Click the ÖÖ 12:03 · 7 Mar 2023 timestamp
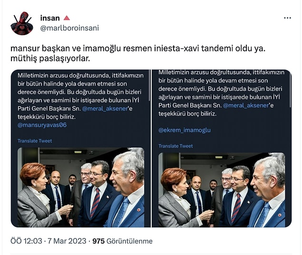This screenshot has height=255, width=302. (49, 241)
